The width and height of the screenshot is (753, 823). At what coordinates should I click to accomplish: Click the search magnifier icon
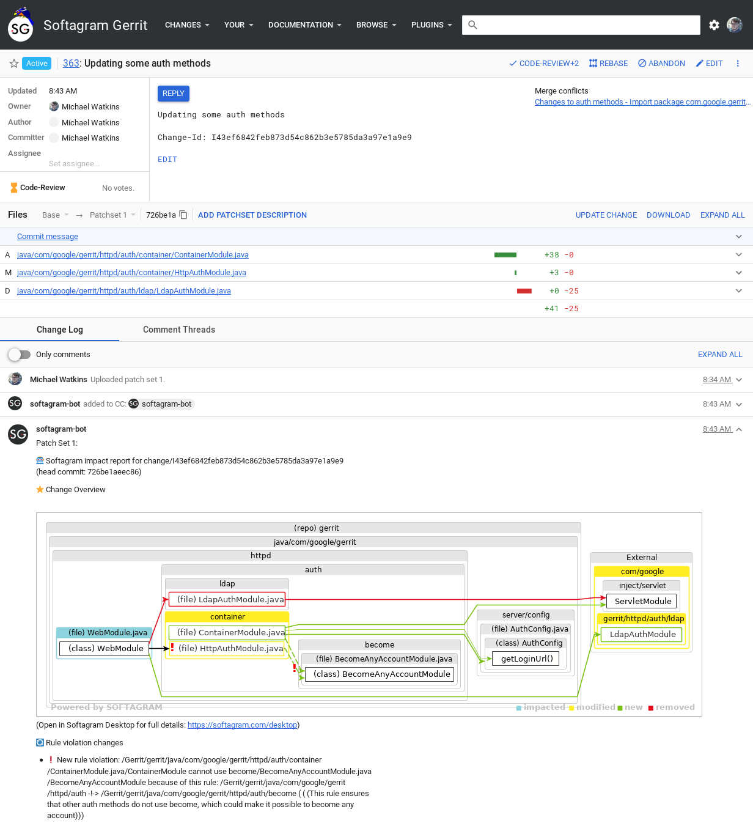pyautogui.click(x=472, y=25)
